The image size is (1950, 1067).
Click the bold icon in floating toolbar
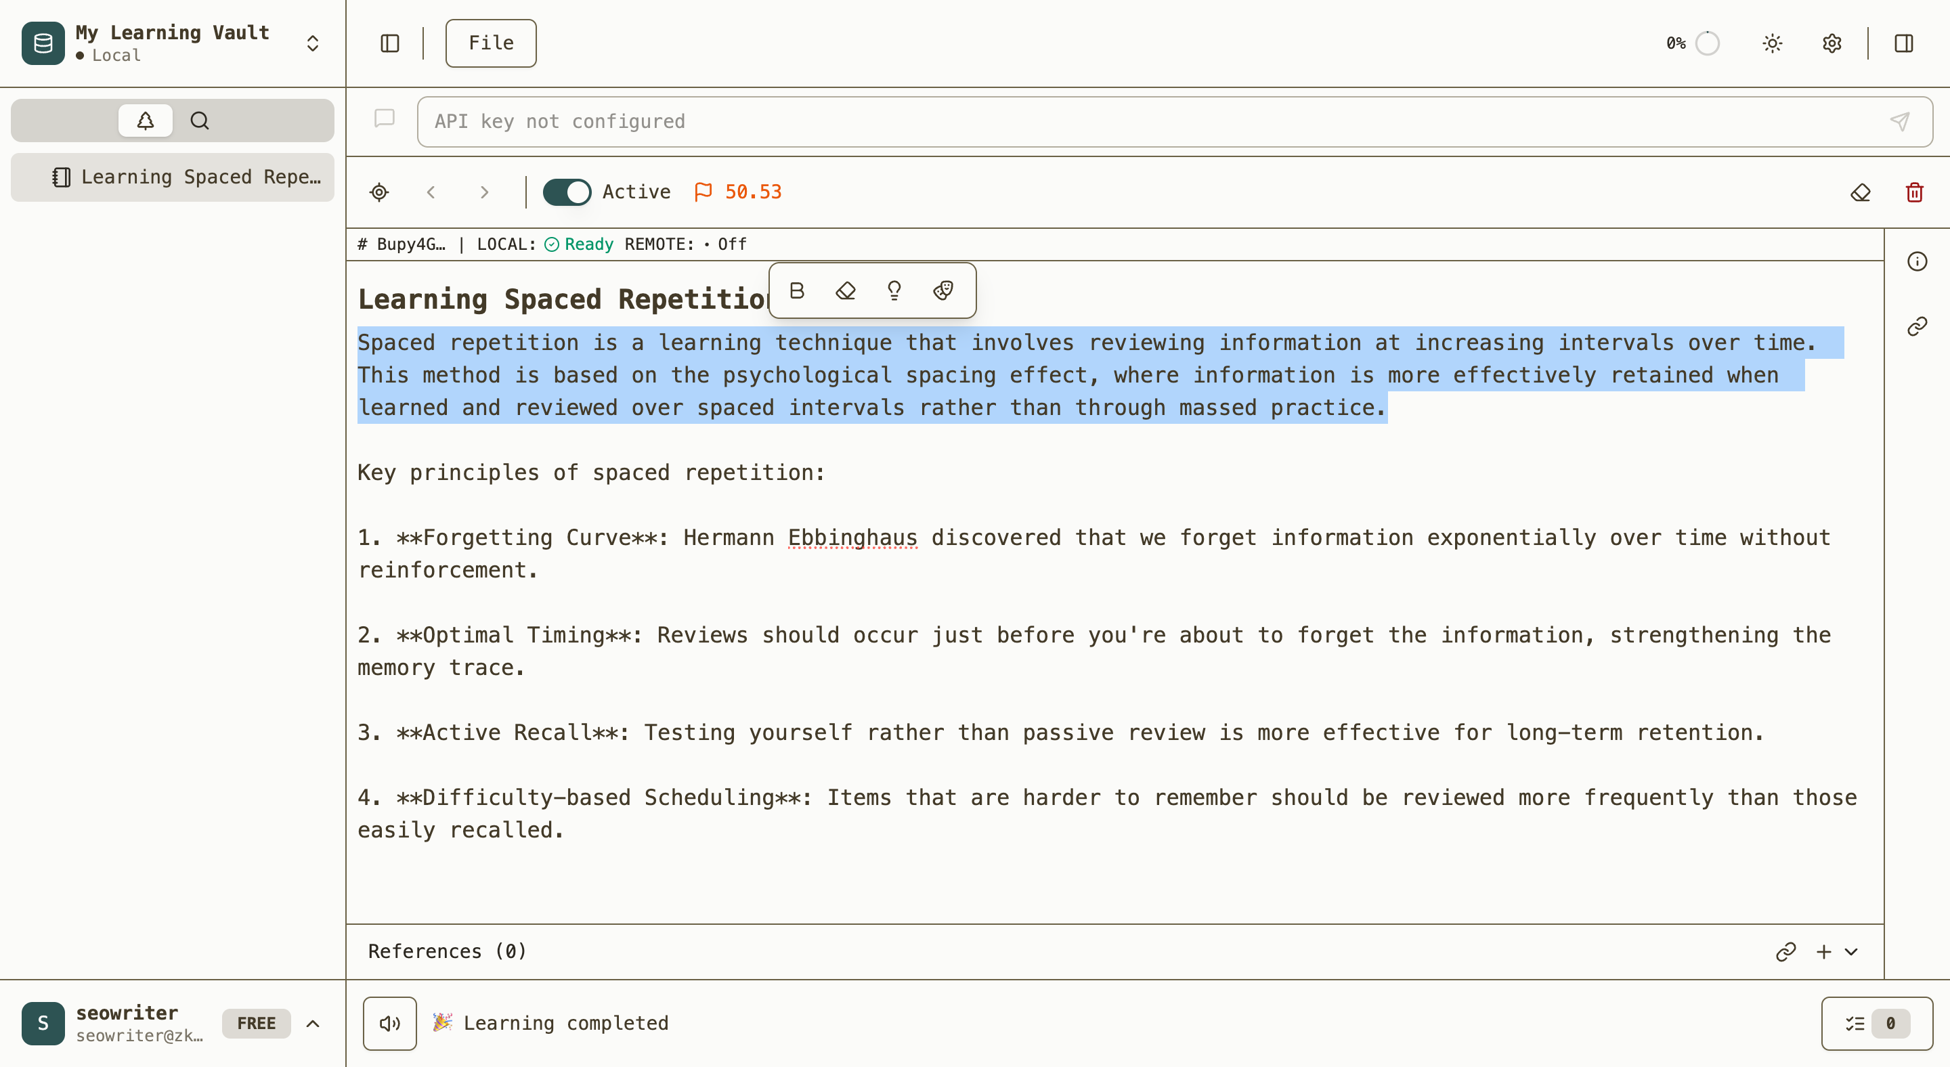point(796,290)
